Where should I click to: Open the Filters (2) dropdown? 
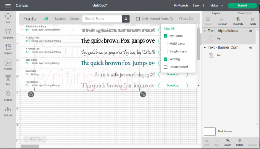(186, 19)
